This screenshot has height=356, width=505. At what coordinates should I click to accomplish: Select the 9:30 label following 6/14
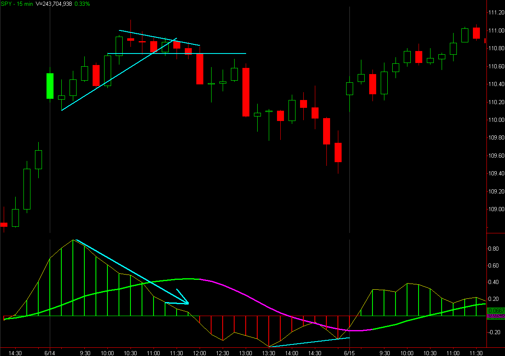pos(85,353)
